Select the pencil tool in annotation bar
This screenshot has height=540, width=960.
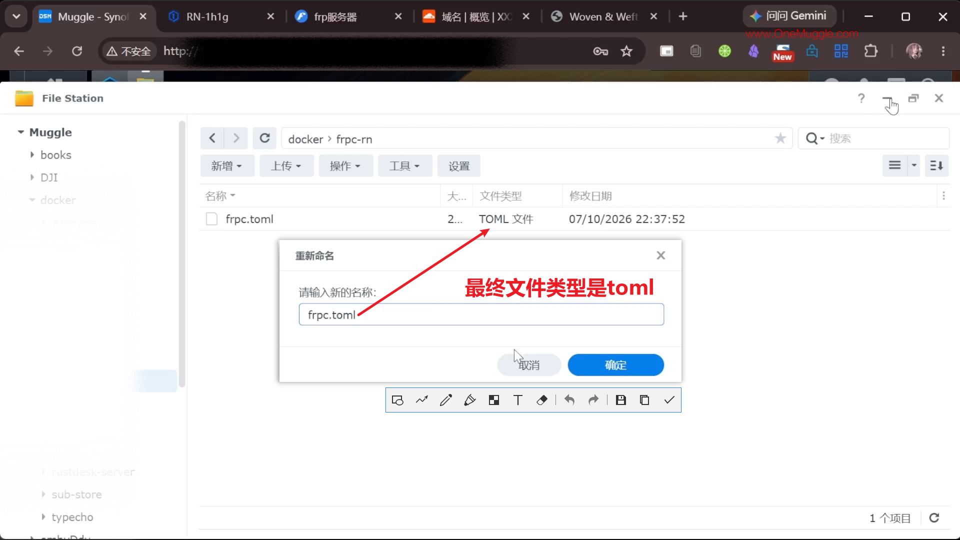(x=445, y=400)
